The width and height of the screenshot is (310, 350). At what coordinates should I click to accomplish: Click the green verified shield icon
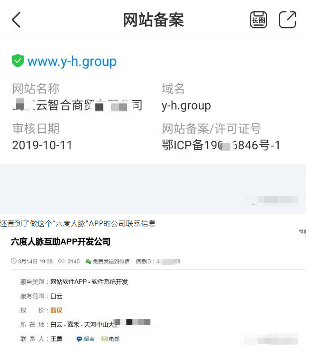pos(18,60)
